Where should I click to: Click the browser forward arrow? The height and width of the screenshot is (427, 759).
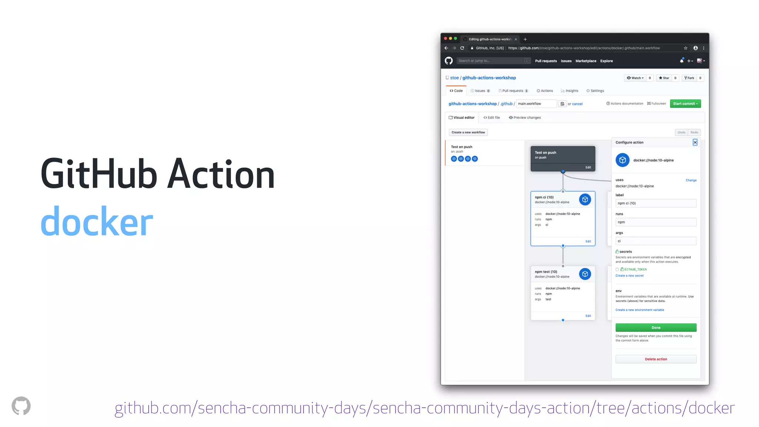(454, 48)
